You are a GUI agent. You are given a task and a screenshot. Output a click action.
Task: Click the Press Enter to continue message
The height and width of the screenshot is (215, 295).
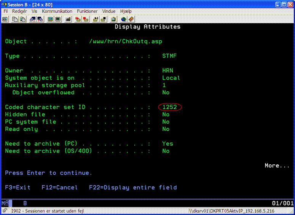(49, 173)
